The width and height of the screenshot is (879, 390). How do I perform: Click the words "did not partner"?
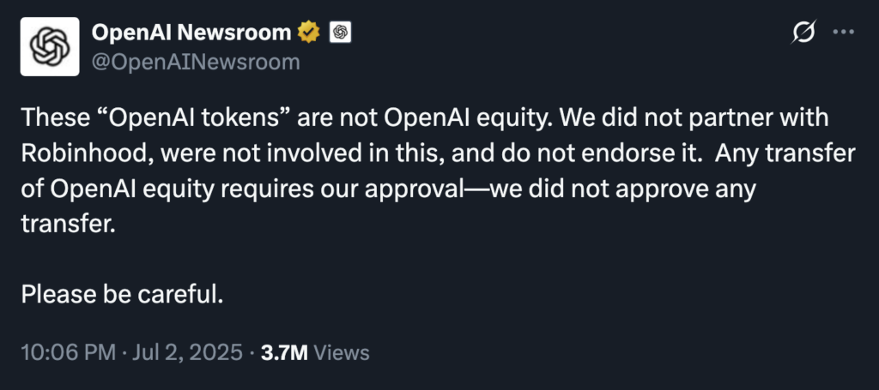coord(700,117)
